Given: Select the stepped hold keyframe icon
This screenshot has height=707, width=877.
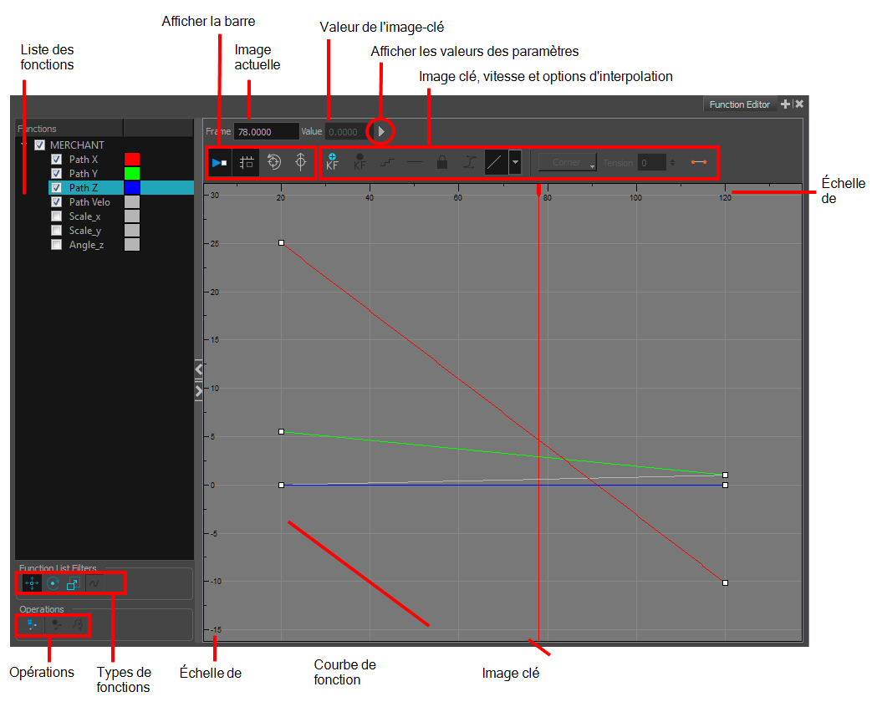Looking at the screenshot, I should (387, 163).
